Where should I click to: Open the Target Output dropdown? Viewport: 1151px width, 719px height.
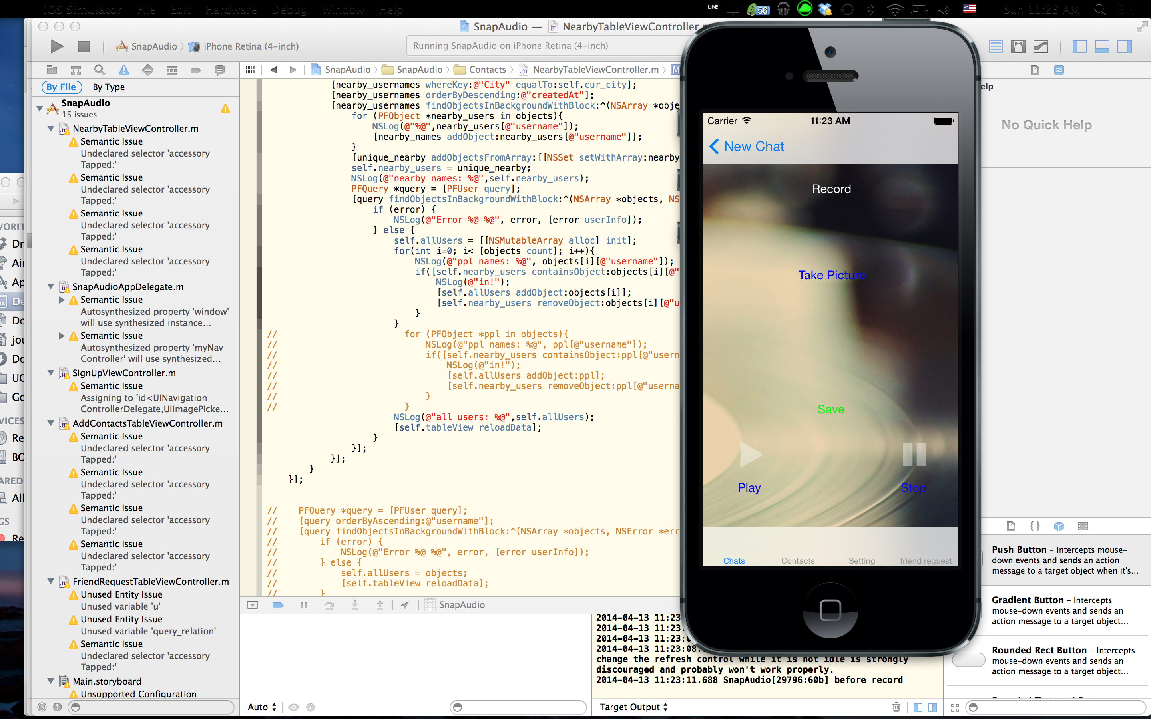633,707
